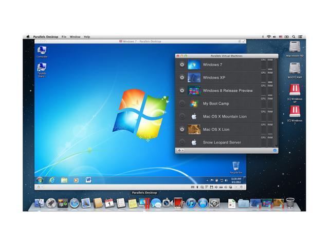Select the Windows 7 thumbnail in the VM list
329x246 pixels.
coord(194,65)
